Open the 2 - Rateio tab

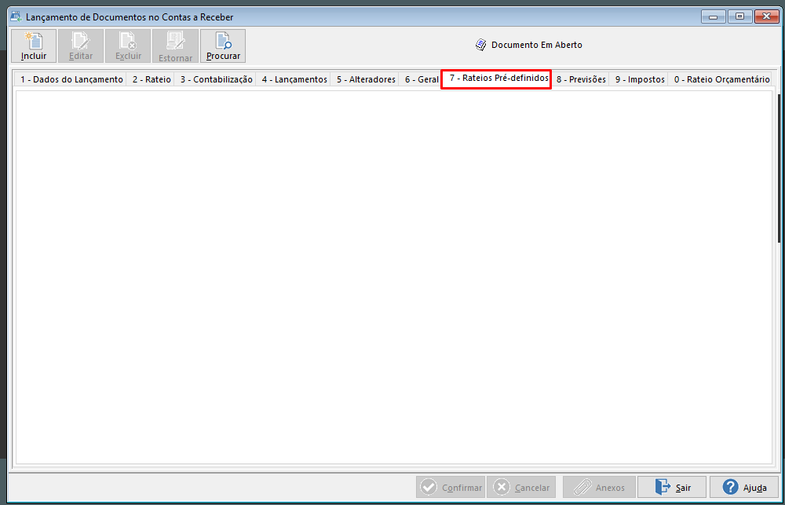tap(152, 79)
